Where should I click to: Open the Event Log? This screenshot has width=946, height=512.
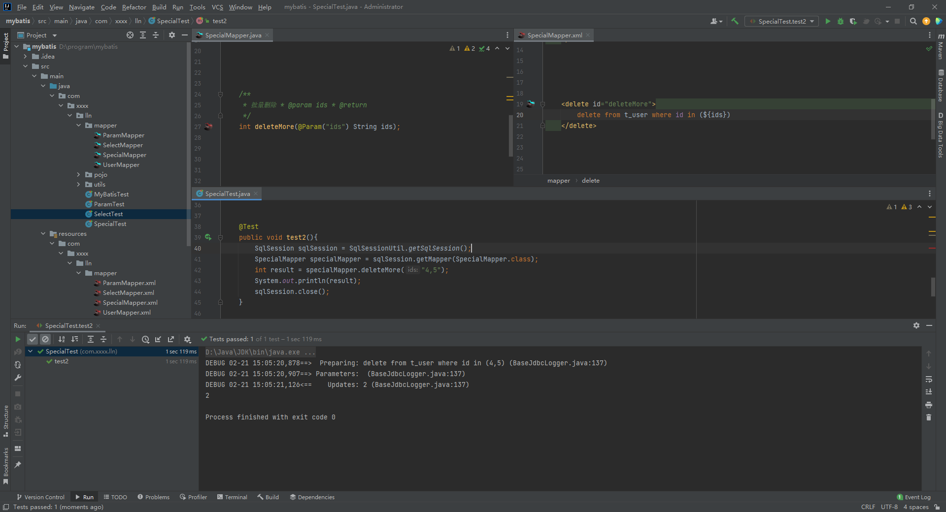pos(914,497)
